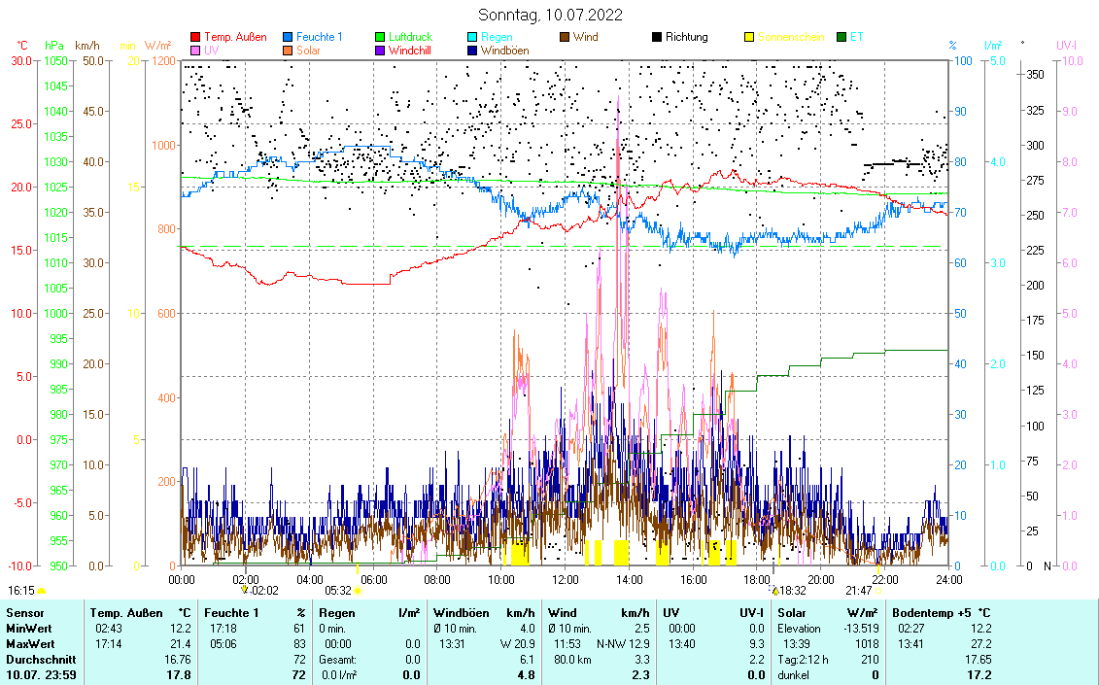Image resolution: width=1099 pixels, height=685 pixels.
Task: Click the orange Solar legend square
Action: coord(288,51)
